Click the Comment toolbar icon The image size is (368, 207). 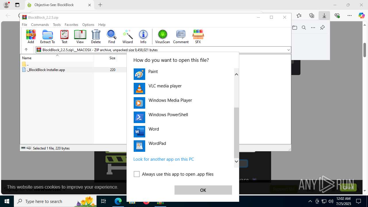click(x=181, y=37)
